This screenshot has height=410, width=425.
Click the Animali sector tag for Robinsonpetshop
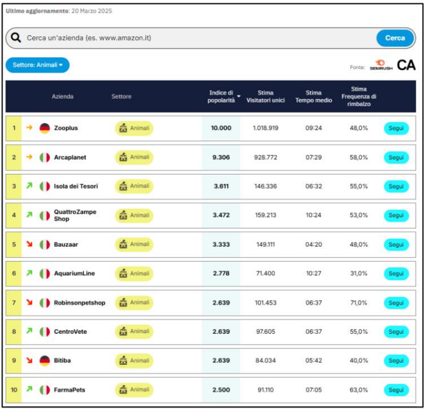(x=134, y=303)
